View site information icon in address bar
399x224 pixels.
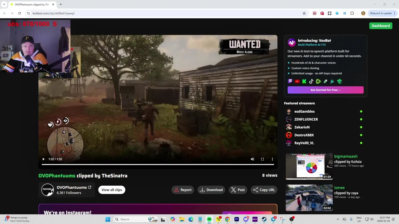pyautogui.click(x=28, y=13)
